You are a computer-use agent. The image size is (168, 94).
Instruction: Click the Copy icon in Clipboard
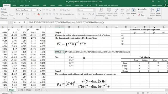click(2, 12)
